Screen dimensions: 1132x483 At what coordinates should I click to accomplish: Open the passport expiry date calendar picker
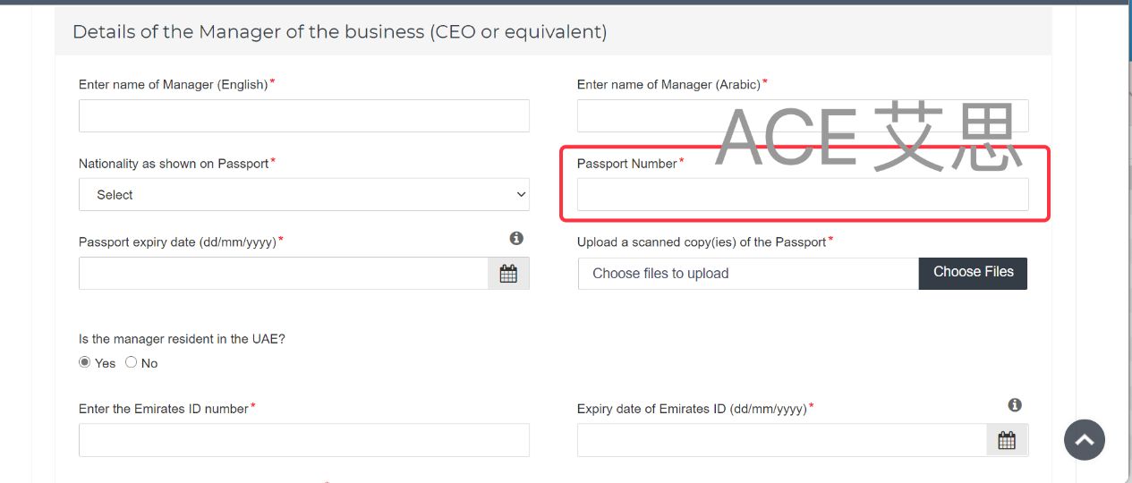click(x=508, y=274)
